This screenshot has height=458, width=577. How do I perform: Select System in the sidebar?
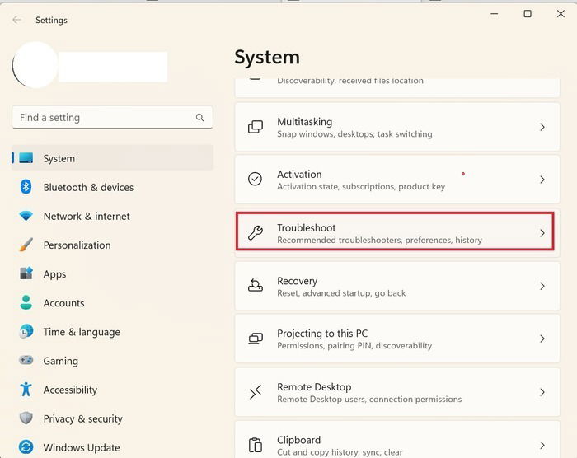coord(112,158)
